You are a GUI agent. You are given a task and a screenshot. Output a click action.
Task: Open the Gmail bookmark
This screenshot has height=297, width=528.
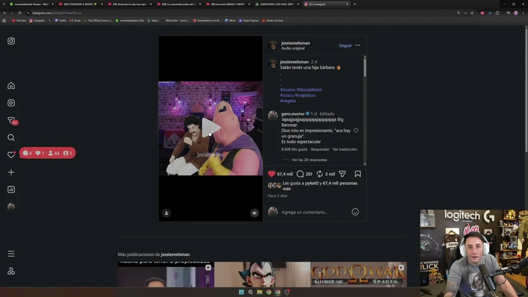point(75,21)
